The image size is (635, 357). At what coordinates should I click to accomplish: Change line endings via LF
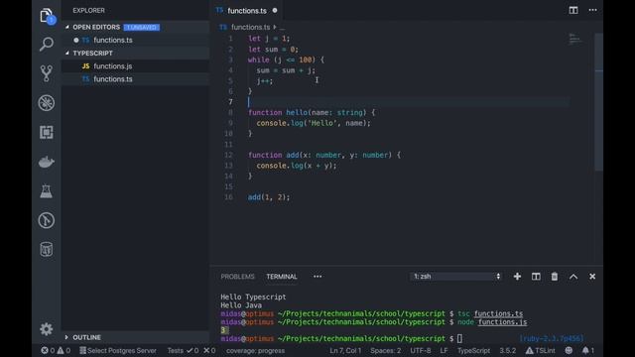pos(444,350)
